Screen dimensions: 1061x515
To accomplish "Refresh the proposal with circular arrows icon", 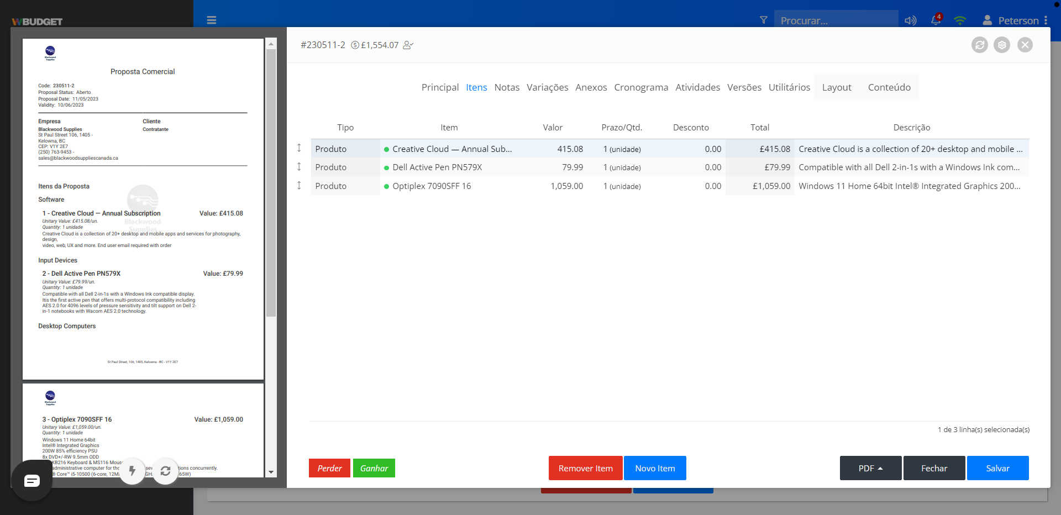I will [980, 45].
